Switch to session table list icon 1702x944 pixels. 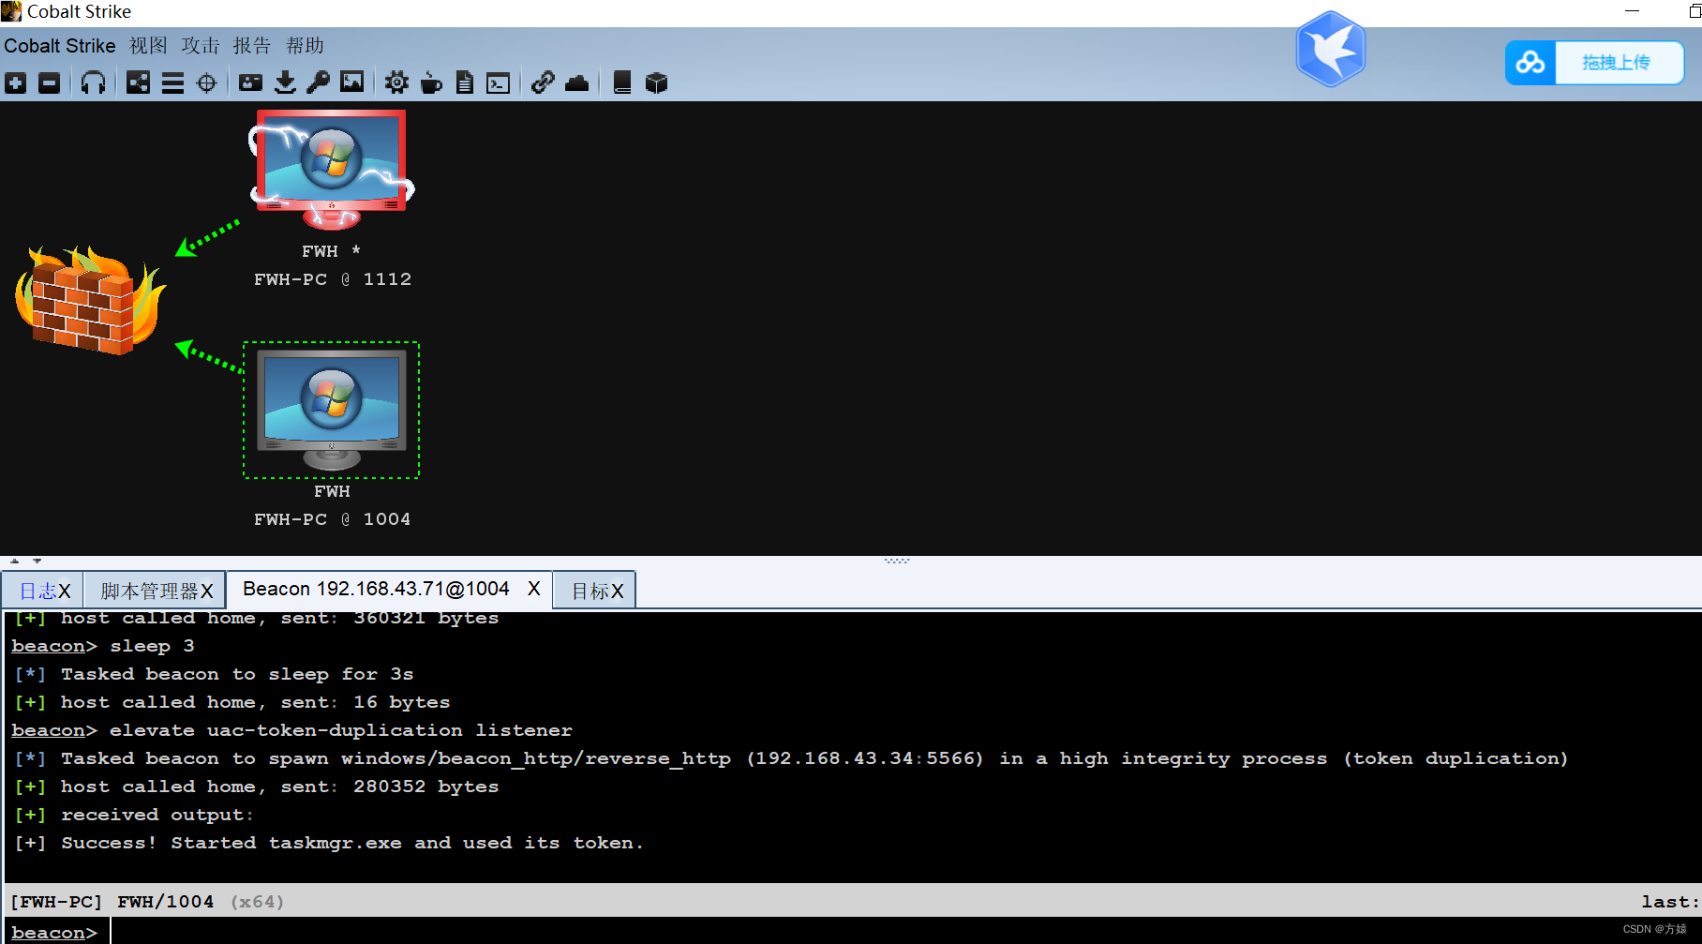point(172,83)
